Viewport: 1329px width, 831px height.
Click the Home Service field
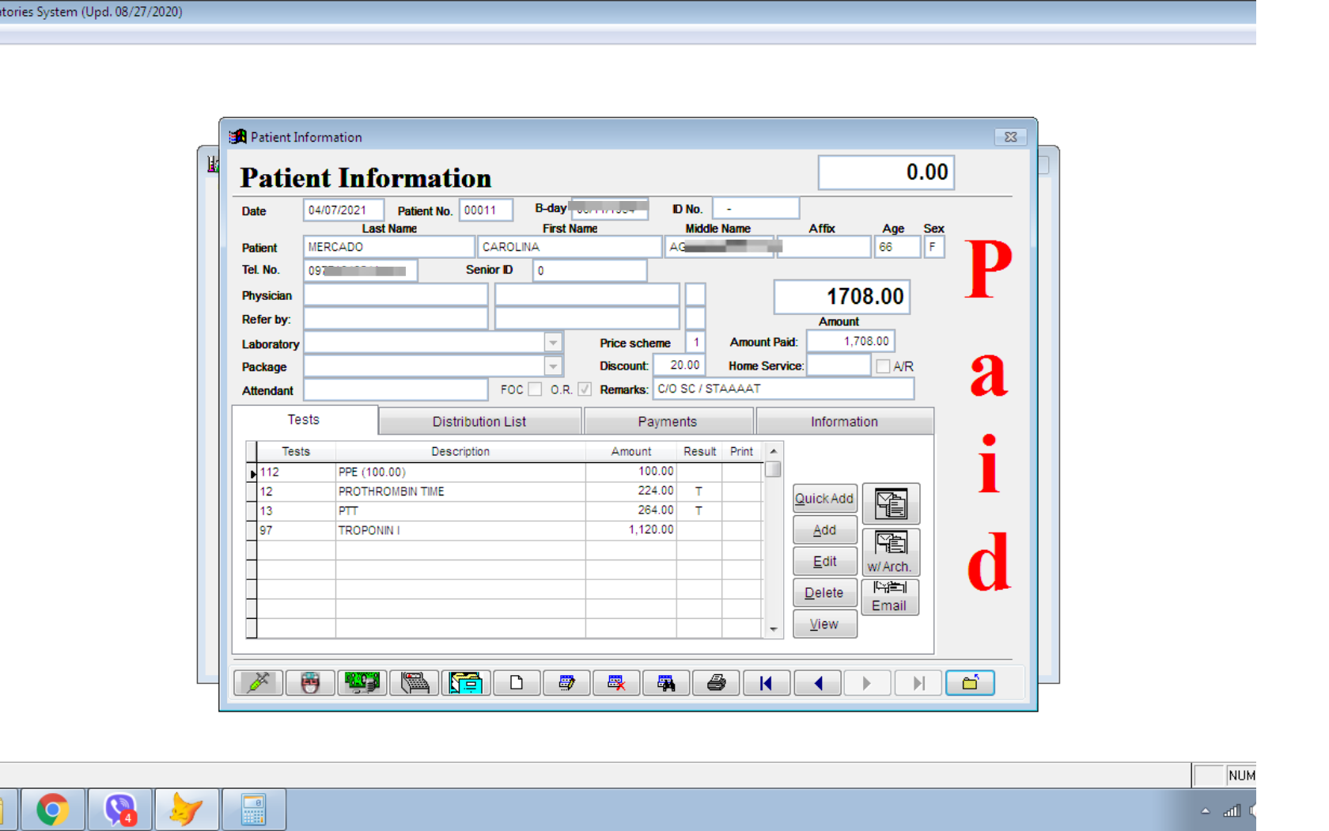coord(839,365)
